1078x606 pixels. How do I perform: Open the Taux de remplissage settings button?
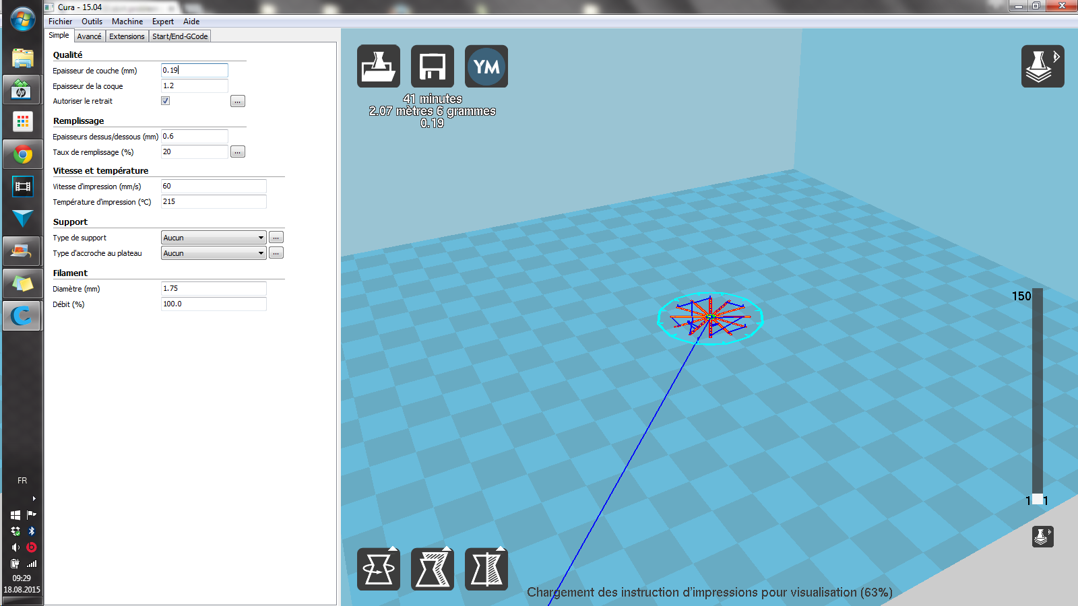(x=237, y=152)
